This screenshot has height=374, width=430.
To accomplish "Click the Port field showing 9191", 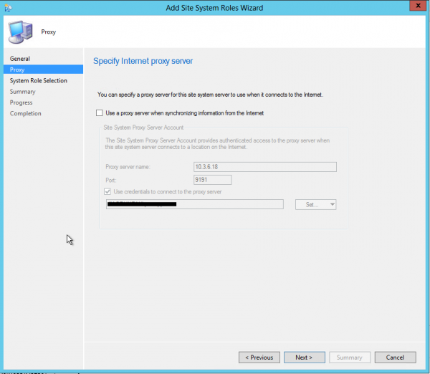I will click(x=213, y=180).
